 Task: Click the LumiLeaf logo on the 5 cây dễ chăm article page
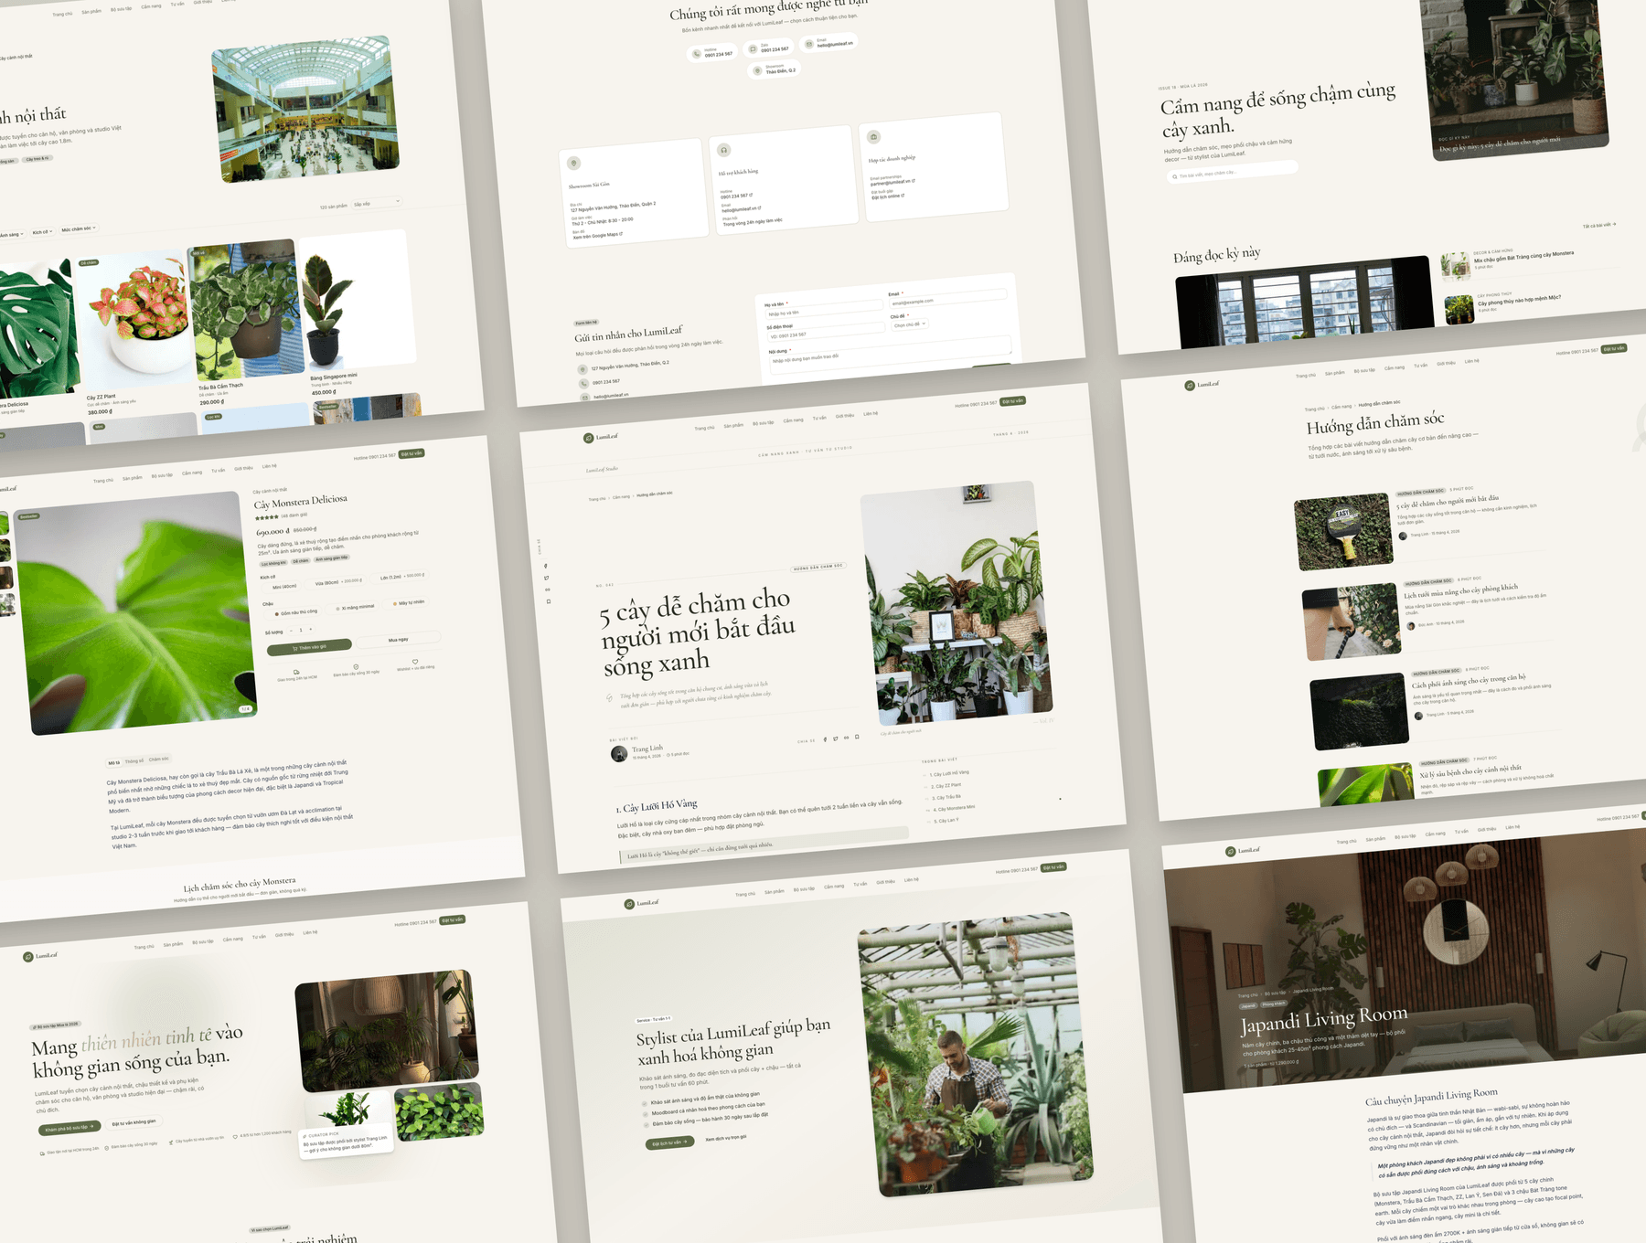[x=601, y=437]
